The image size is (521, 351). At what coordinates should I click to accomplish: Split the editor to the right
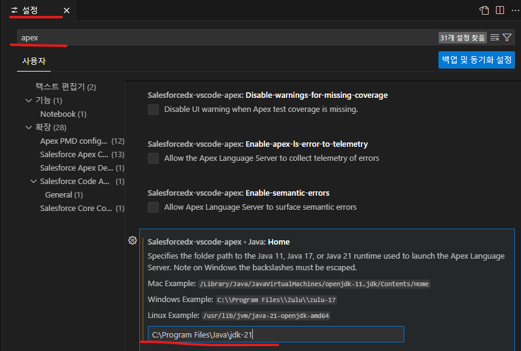(500, 10)
